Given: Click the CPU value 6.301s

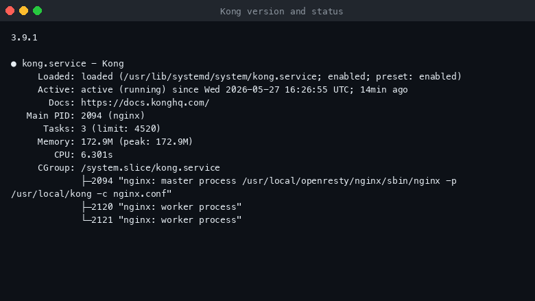Looking at the screenshot, I should tap(97, 155).
